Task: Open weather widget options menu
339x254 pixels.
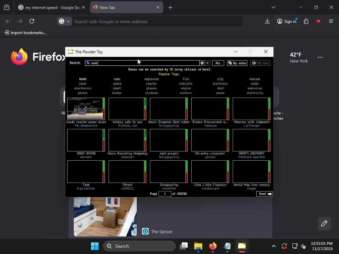Action: (320, 57)
